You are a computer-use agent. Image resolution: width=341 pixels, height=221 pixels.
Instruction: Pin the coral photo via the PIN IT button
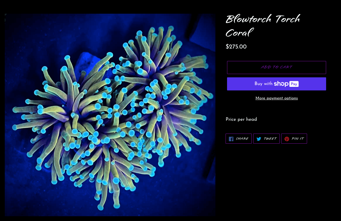pos(294,139)
